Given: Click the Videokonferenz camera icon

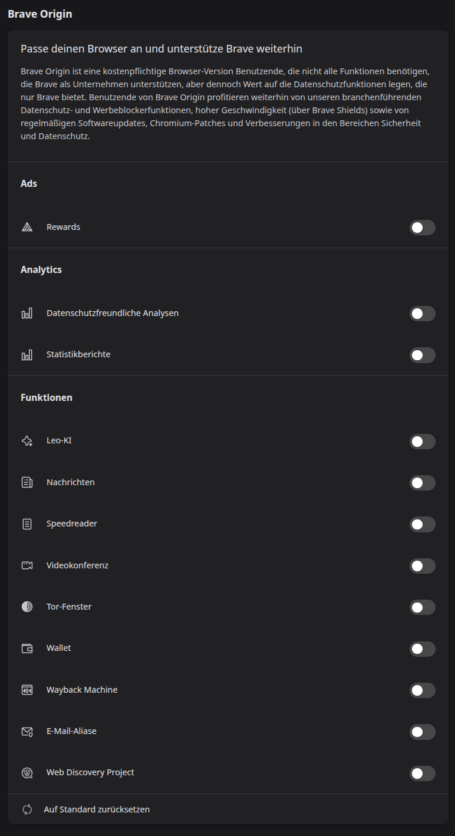Looking at the screenshot, I should (27, 565).
